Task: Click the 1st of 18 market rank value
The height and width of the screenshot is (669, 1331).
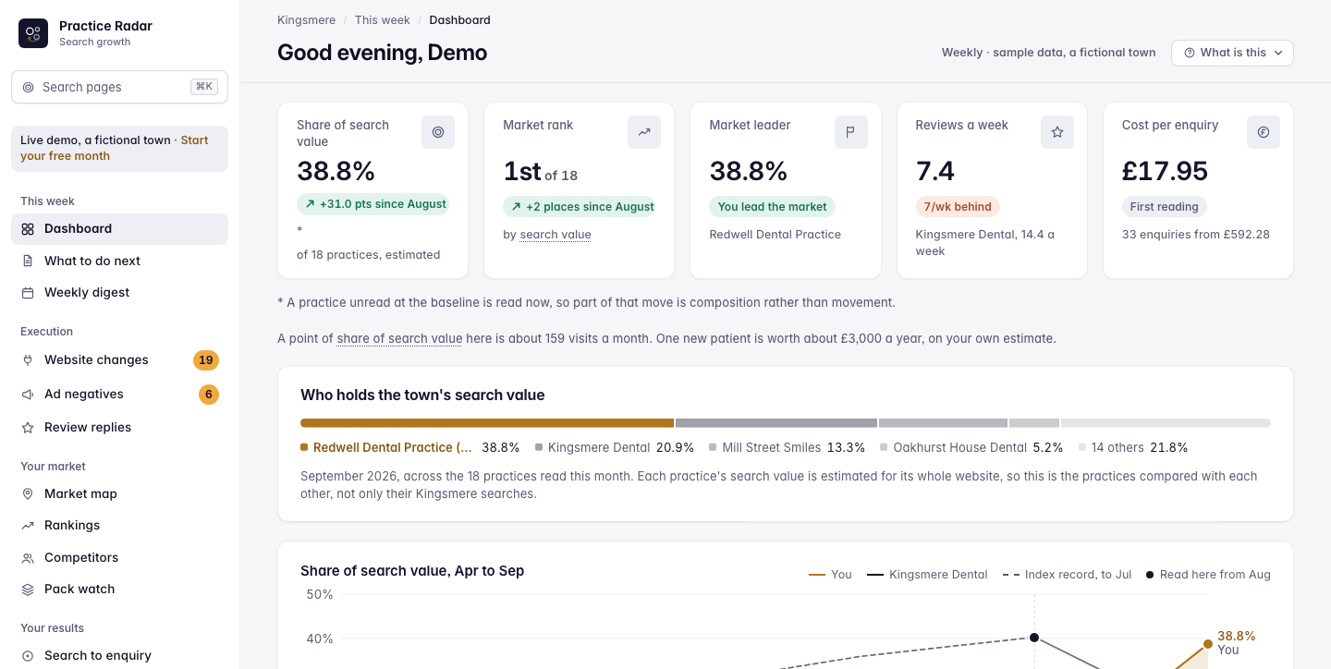Action: [540, 172]
